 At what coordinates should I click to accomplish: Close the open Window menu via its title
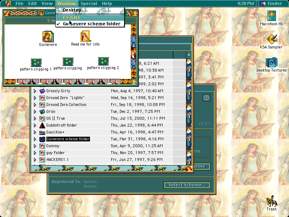click(67, 4)
